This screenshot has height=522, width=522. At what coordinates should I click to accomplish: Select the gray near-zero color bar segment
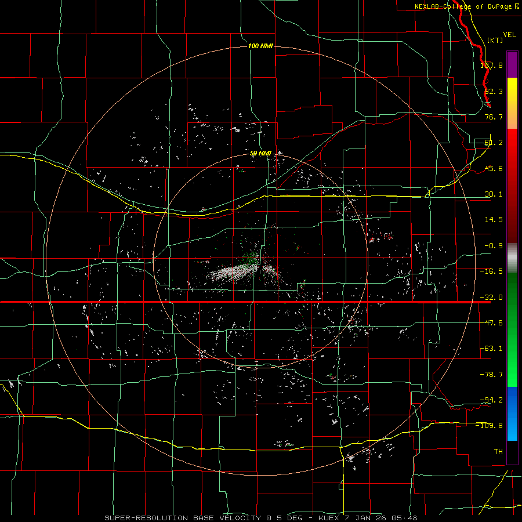(x=512, y=258)
